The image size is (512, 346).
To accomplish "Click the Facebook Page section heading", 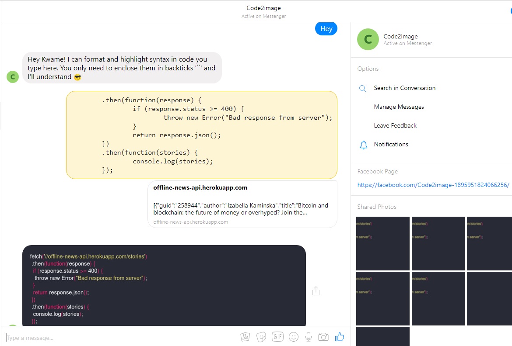I will point(378,171).
